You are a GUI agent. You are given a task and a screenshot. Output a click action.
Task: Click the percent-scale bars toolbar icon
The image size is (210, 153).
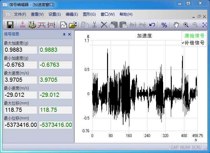(142, 25)
